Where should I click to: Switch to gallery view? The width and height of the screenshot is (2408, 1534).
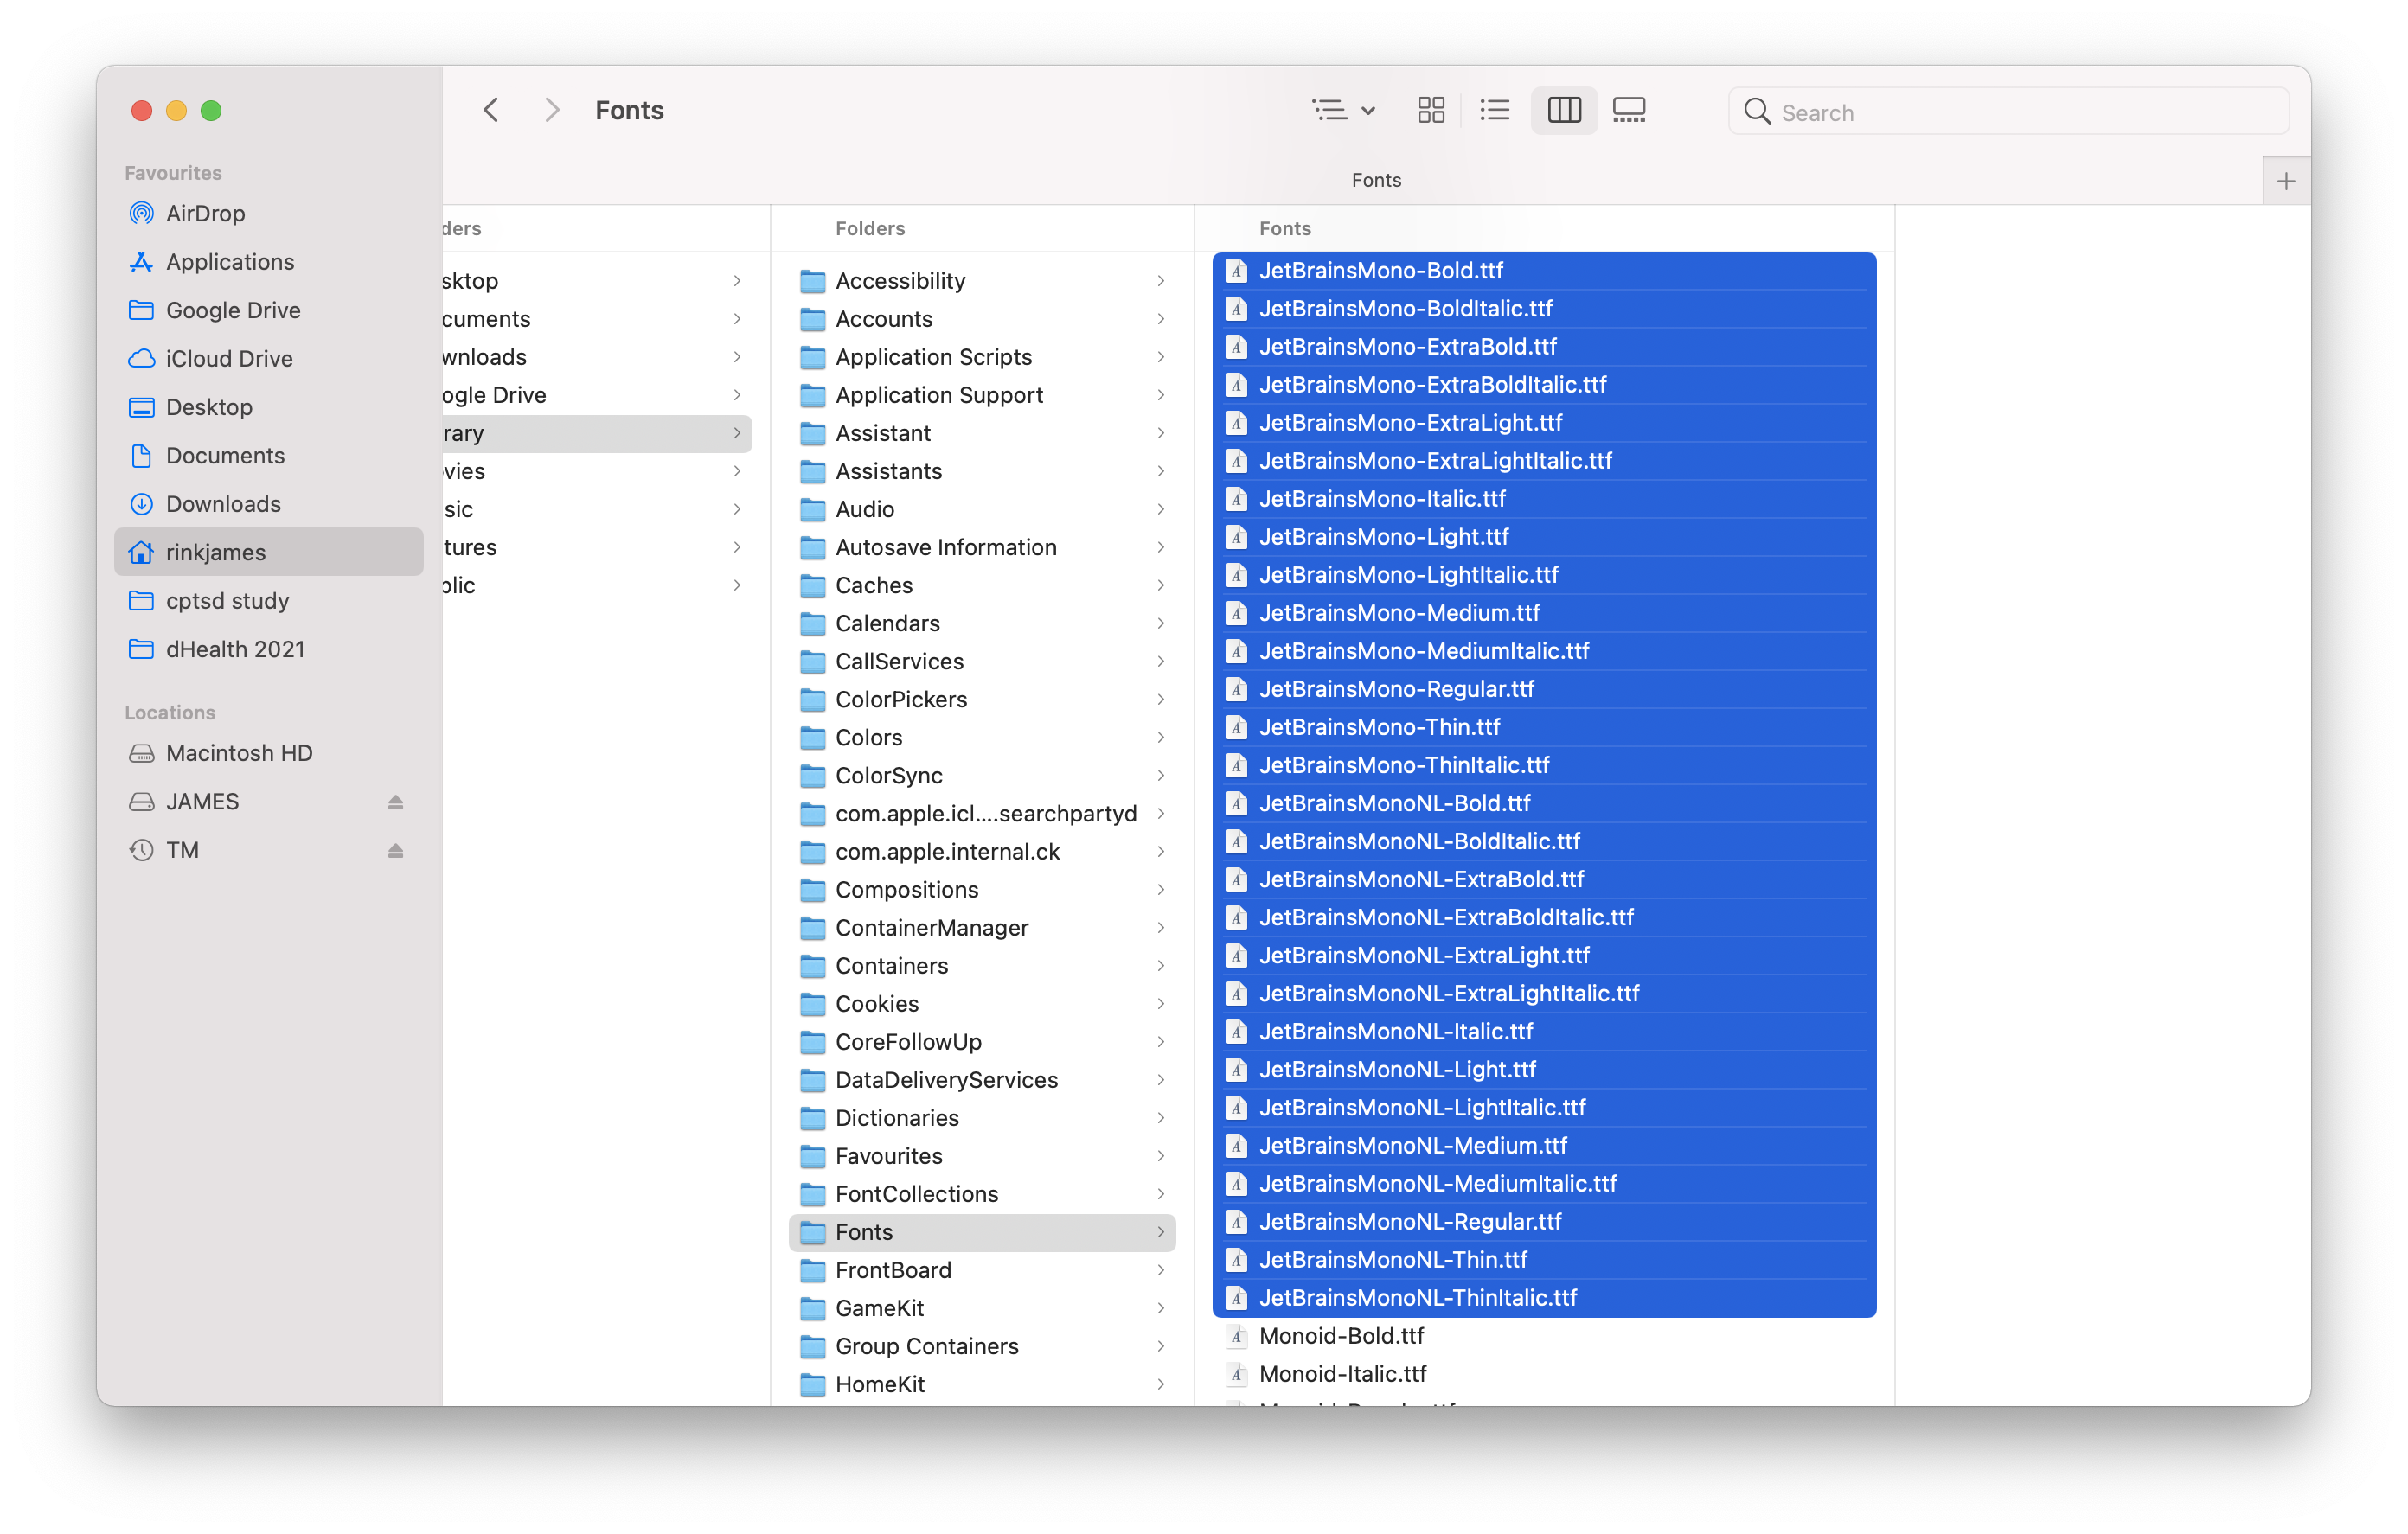click(1629, 109)
